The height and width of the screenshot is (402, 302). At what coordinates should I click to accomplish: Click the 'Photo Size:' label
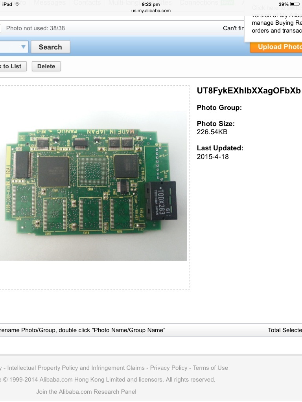click(x=216, y=124)
